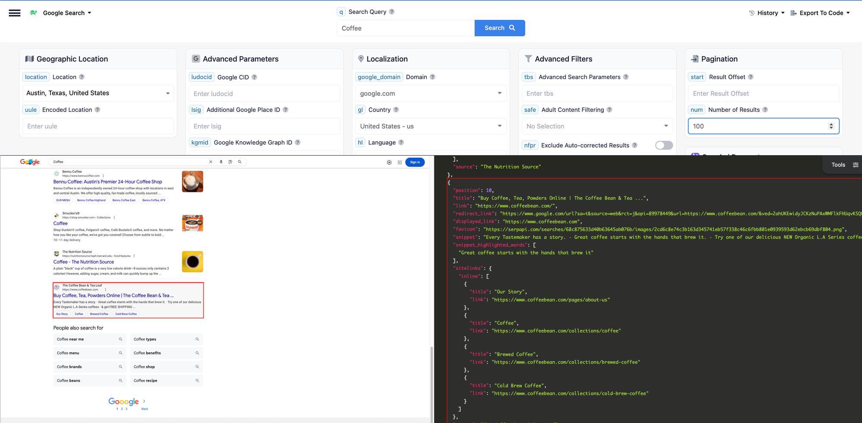
Task: Select the Coffee recipe suggestion
Action: (166, 381)
